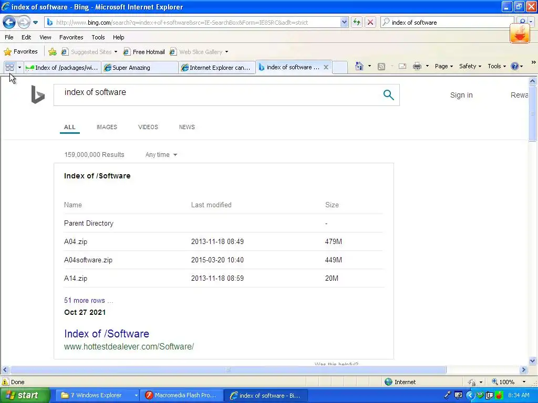Click the Parent Directory row
This screenshot has width=538, height=403.
pos(224,224)
